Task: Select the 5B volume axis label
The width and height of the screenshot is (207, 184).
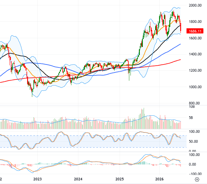Action: [191, 118]
